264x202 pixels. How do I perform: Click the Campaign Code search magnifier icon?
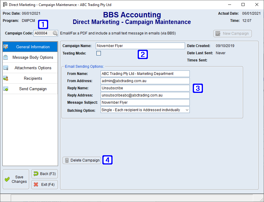point(55,34)
